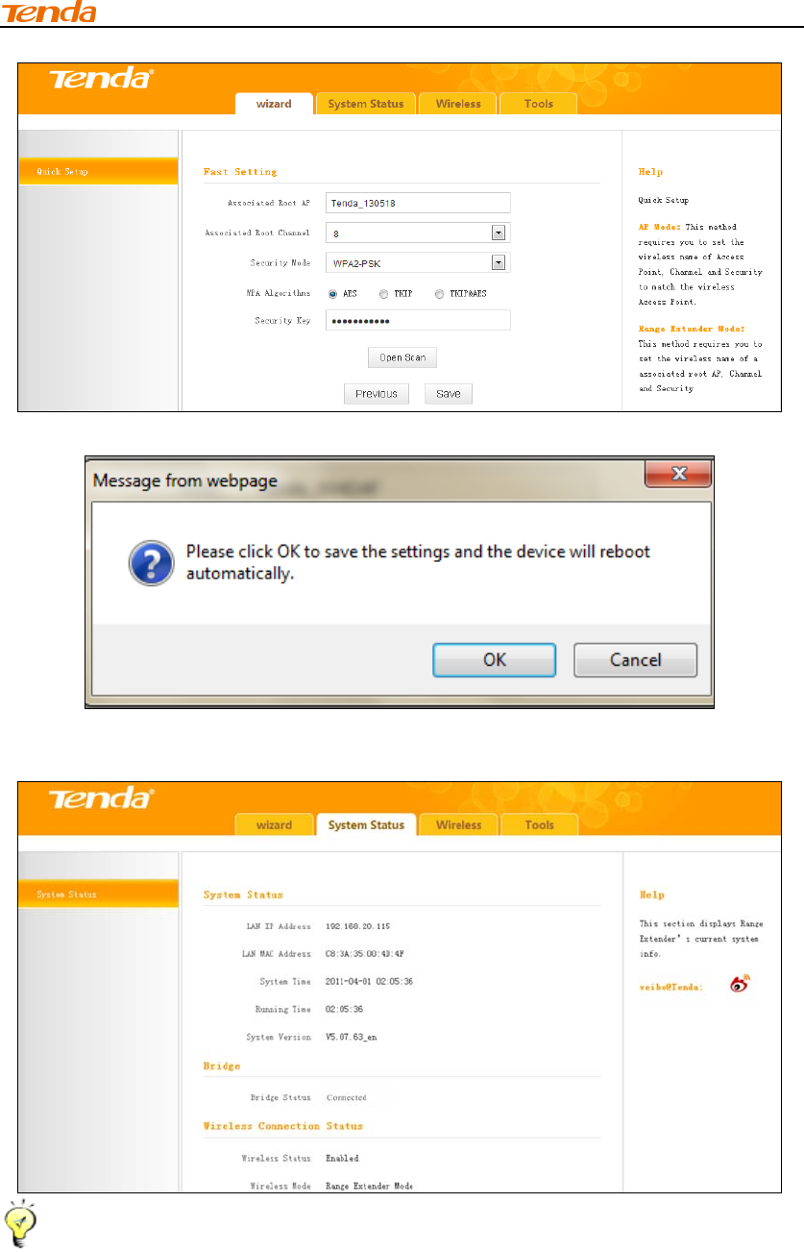Image resolution: width=804 pixels, height=1252 pixels.
Task: Click the Previous button
Action: click(x=377, y=394)
